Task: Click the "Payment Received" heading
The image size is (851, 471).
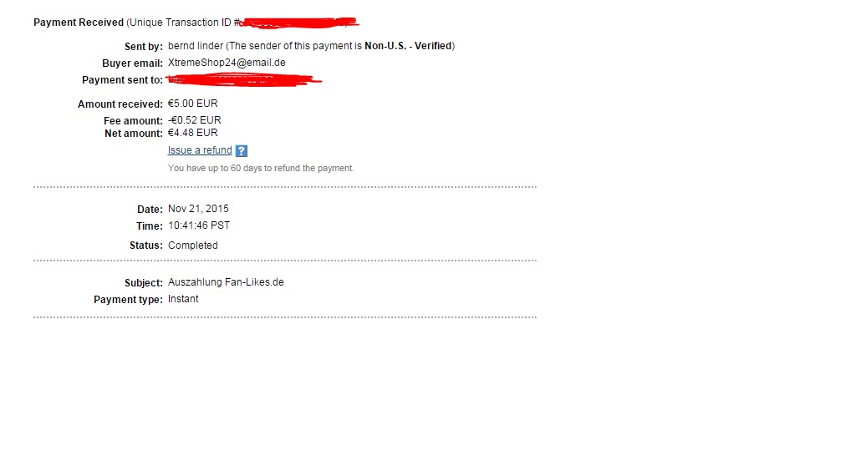Action: 79,23
